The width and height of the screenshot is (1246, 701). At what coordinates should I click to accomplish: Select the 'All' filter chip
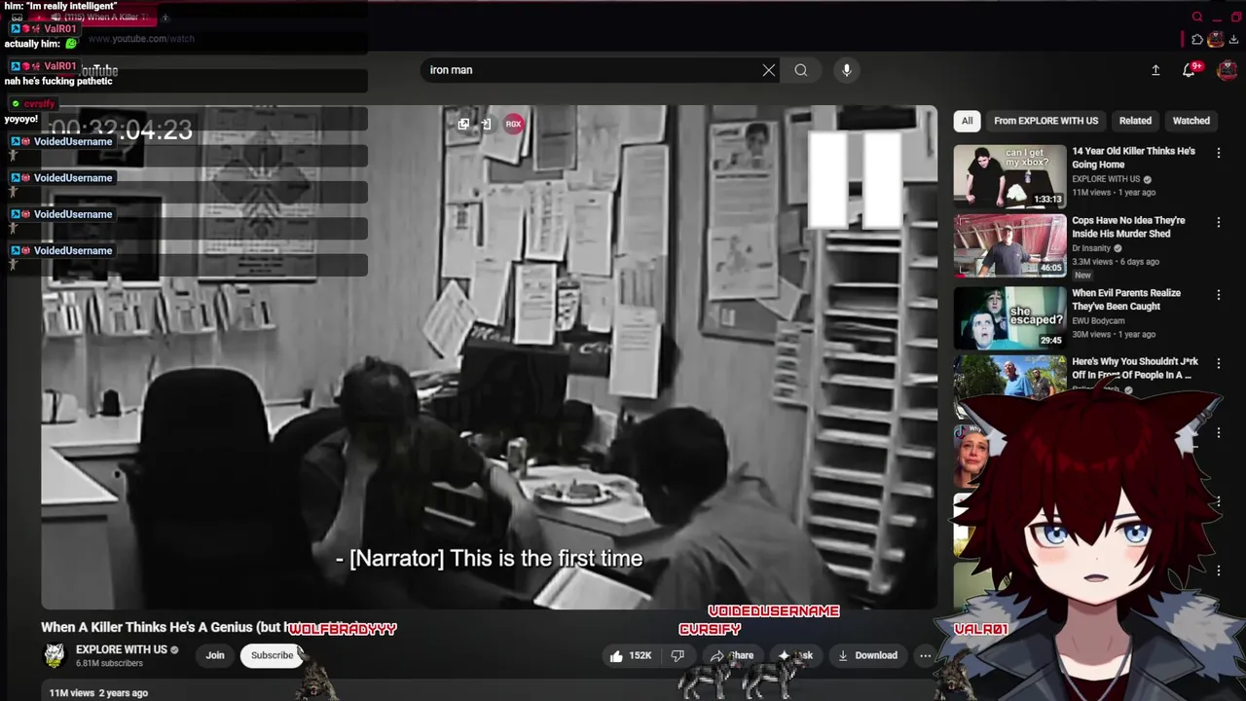(x=967, y=121)
